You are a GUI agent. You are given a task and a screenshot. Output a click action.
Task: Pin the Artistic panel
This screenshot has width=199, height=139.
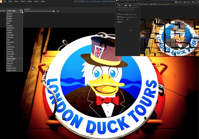tap(137, 4)
